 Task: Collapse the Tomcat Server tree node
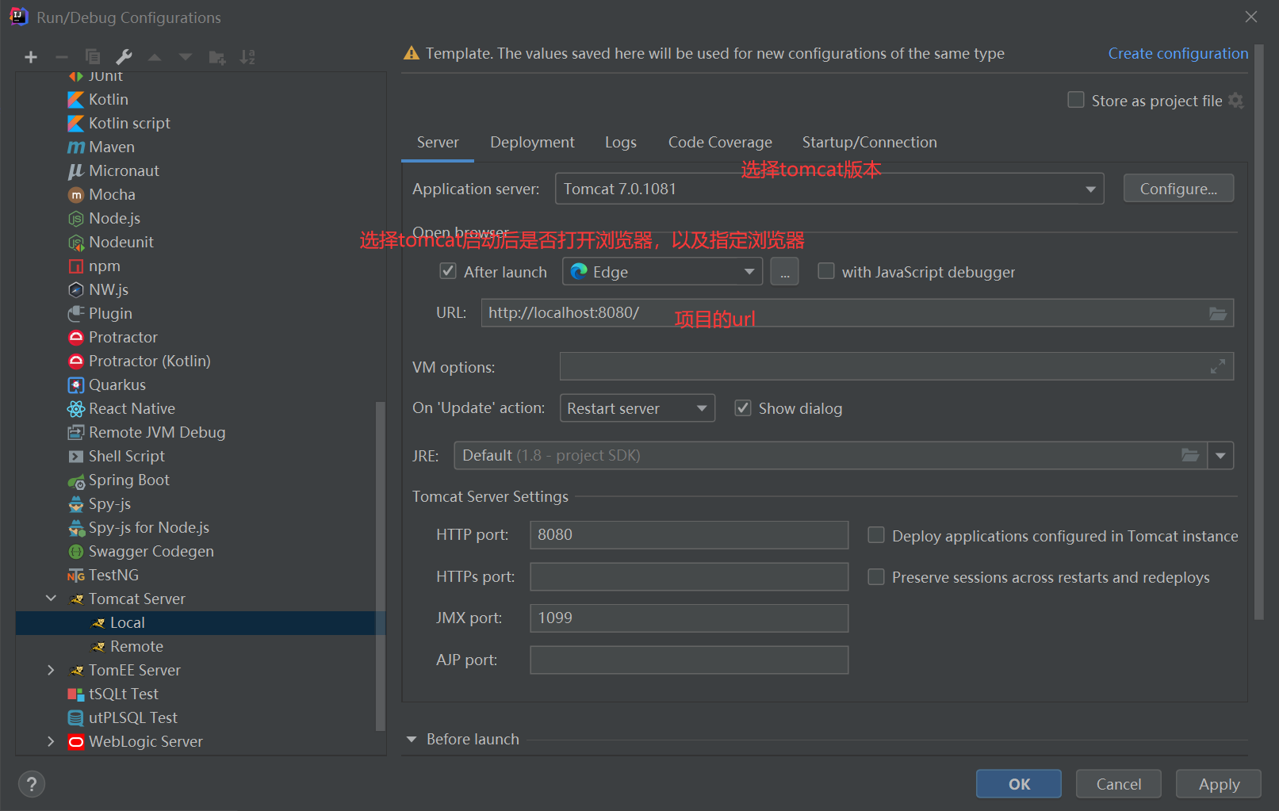click(52, 599)
